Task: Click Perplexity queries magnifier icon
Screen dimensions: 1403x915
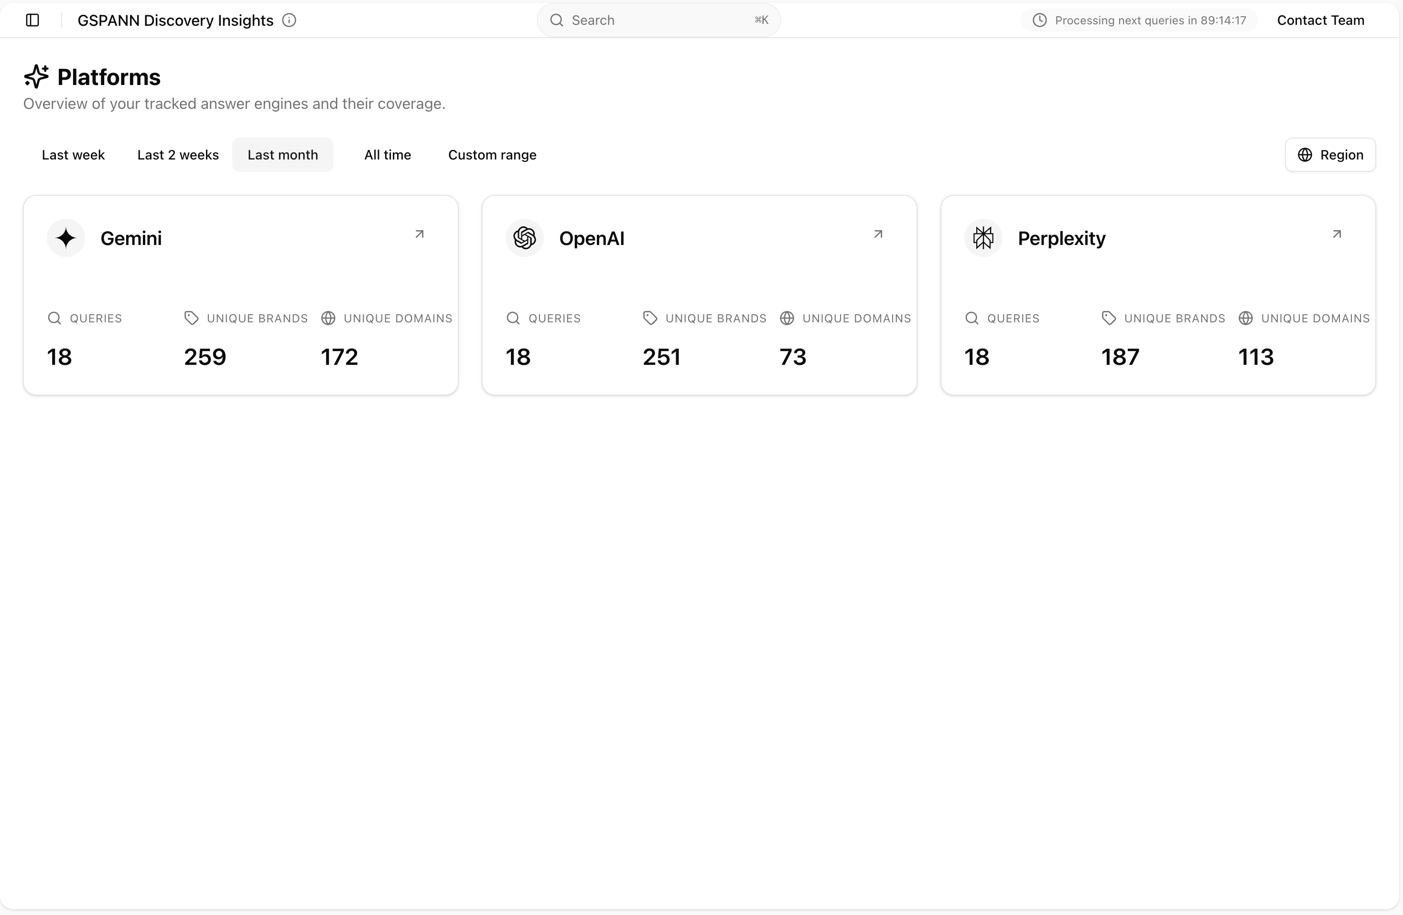Action: tap(971, 318)
